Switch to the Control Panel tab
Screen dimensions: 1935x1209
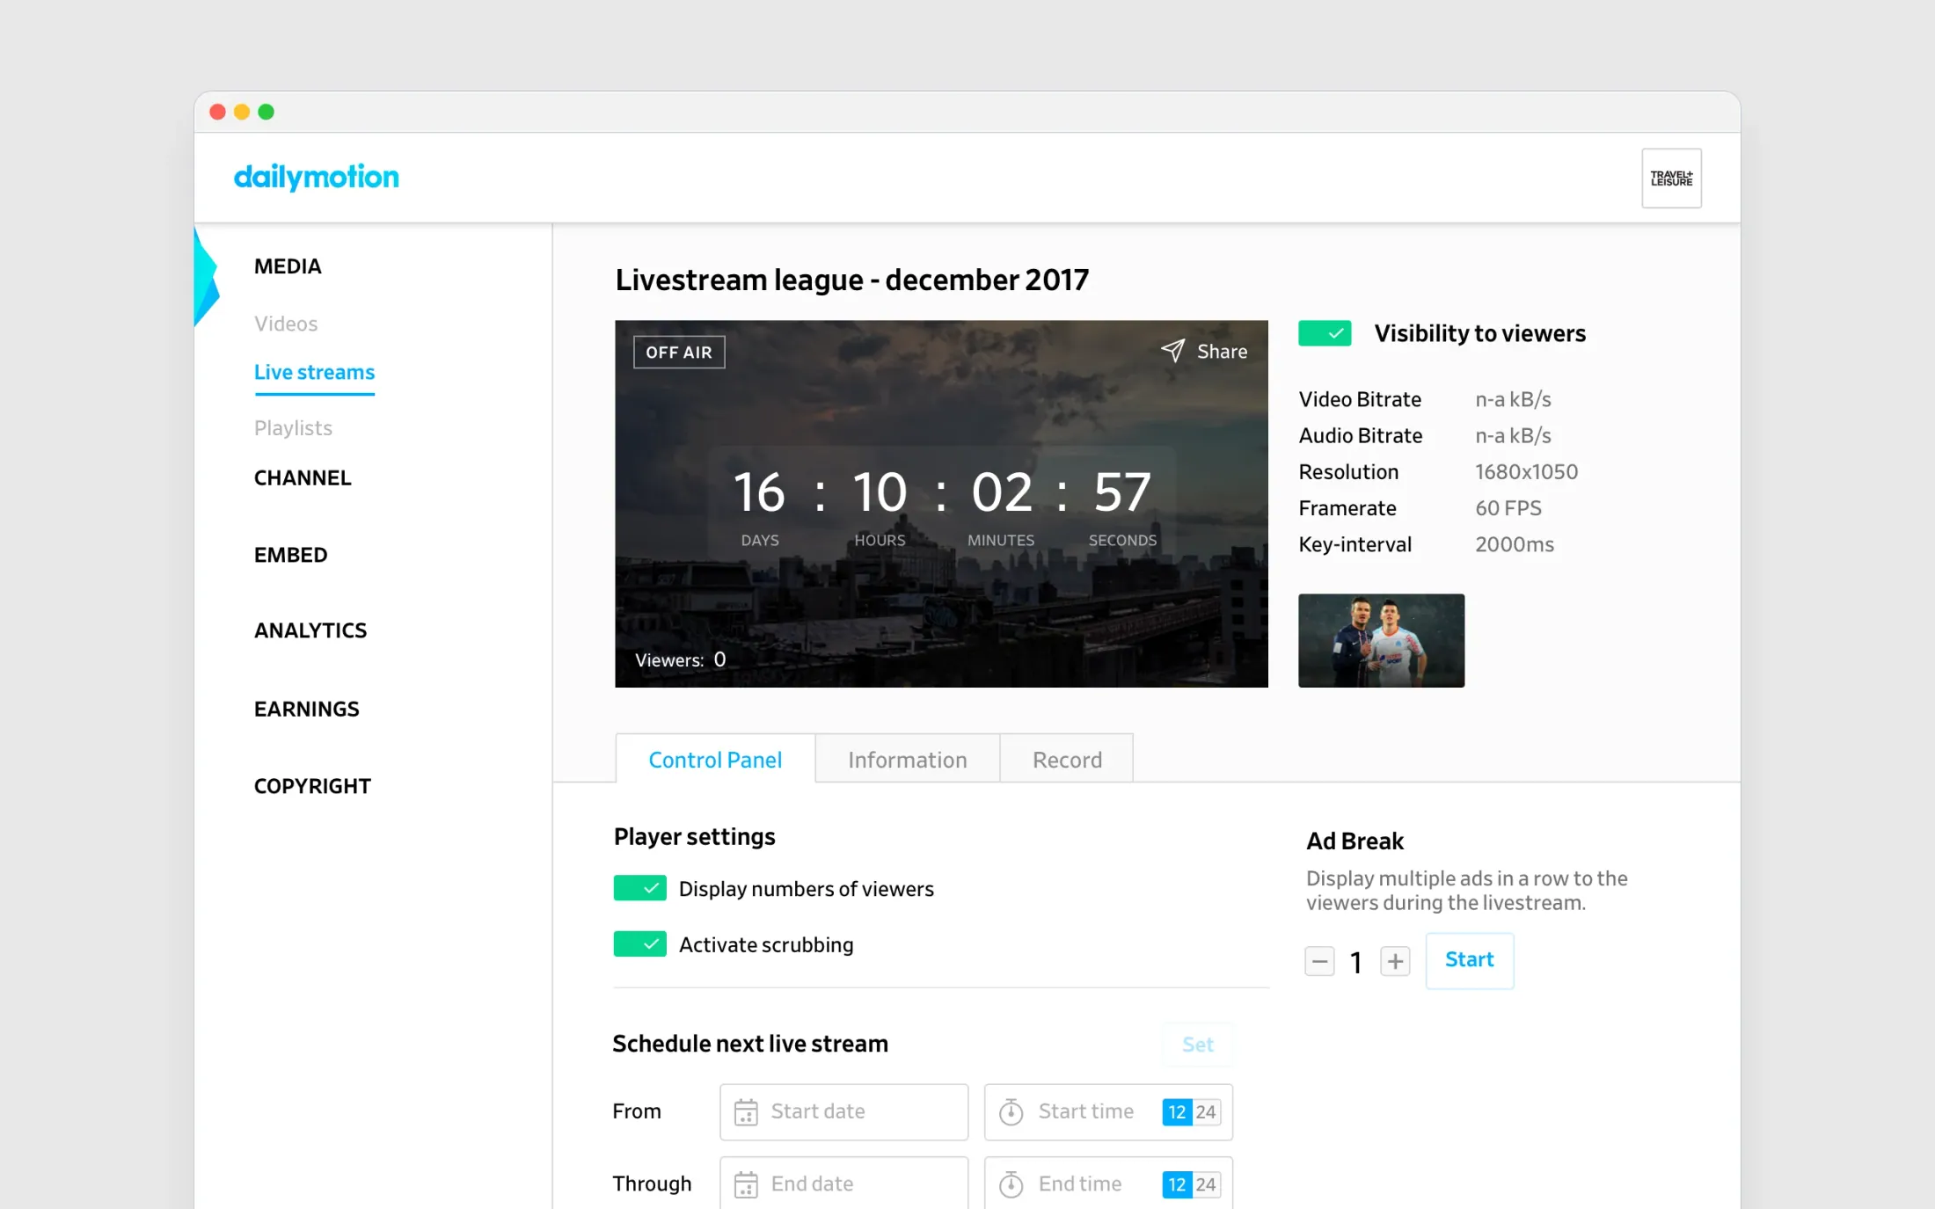[x=715, y=759]
